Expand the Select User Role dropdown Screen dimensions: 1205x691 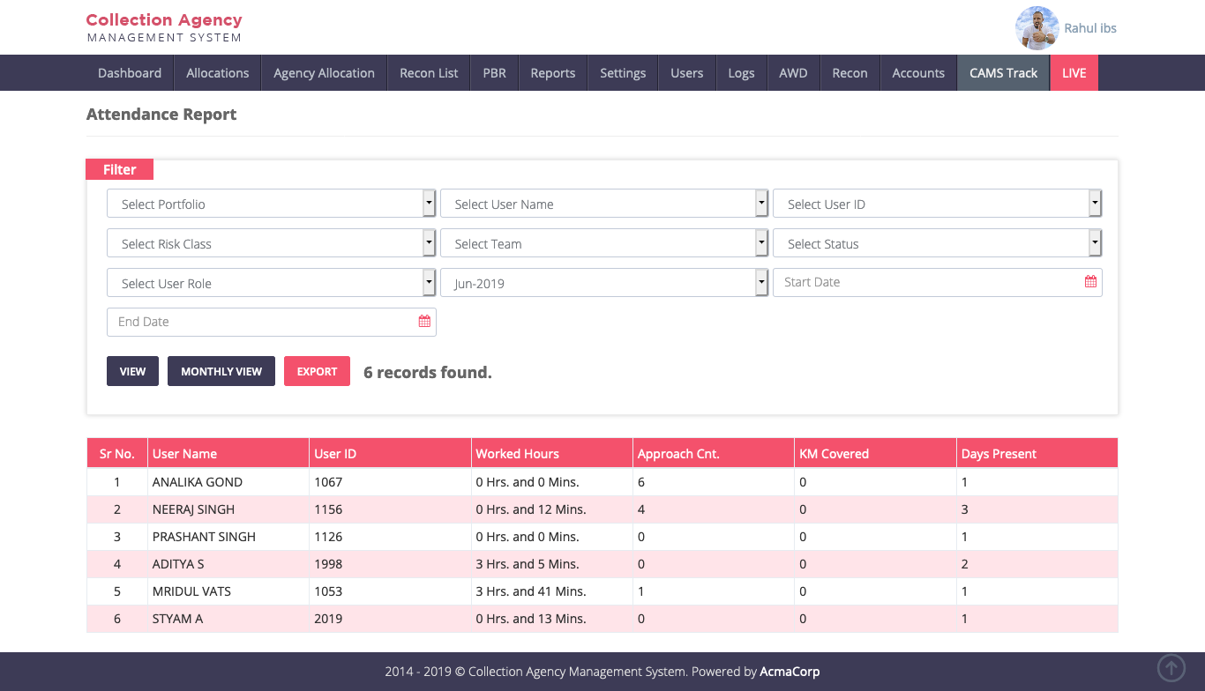click(271, 283)
